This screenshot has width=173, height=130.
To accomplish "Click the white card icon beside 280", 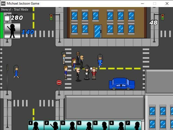I will [x=7, y=18].
